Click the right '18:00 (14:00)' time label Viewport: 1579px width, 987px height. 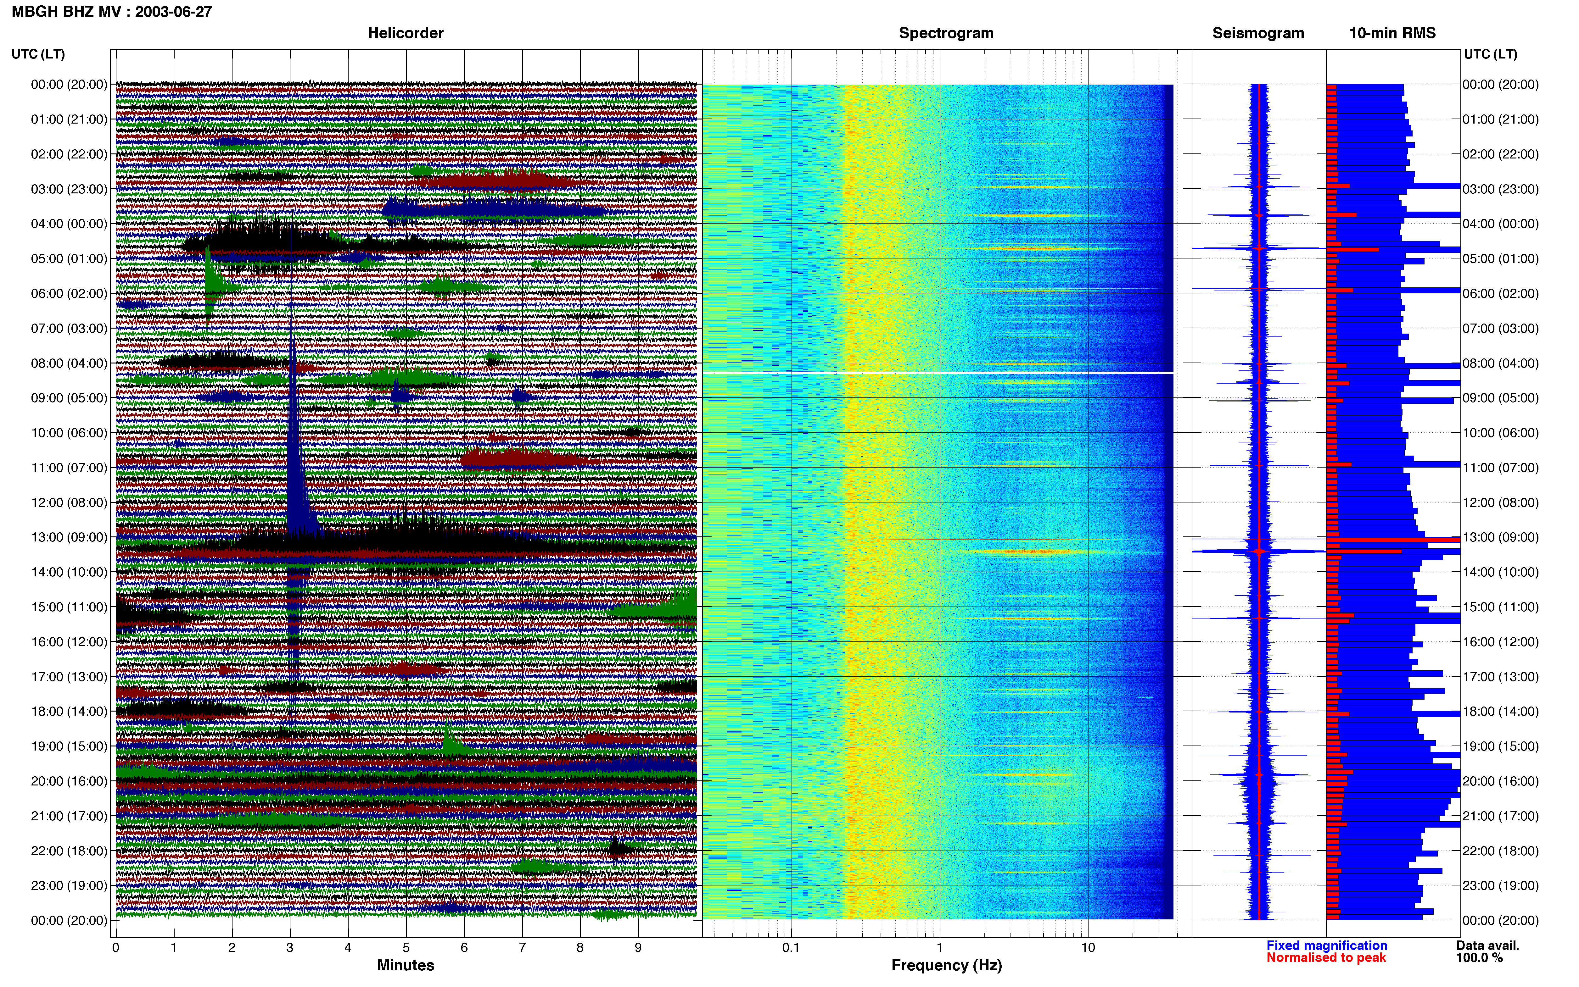pos(1501,712)
